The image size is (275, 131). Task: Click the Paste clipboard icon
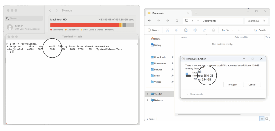186,30
